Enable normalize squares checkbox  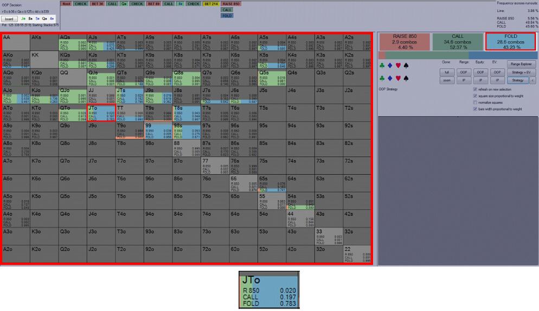point(475,103)
